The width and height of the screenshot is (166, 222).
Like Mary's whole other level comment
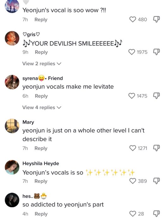pos(133,148)
